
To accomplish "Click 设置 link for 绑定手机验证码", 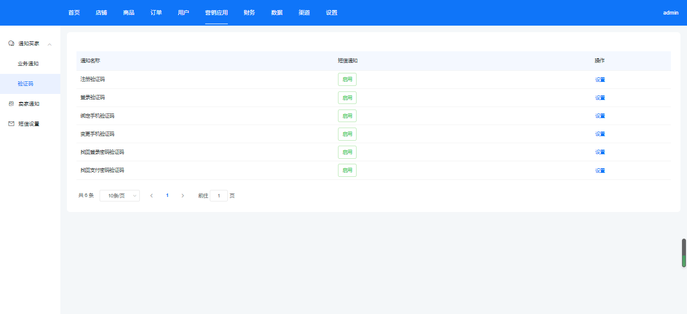I will click(x=600, y=116).
